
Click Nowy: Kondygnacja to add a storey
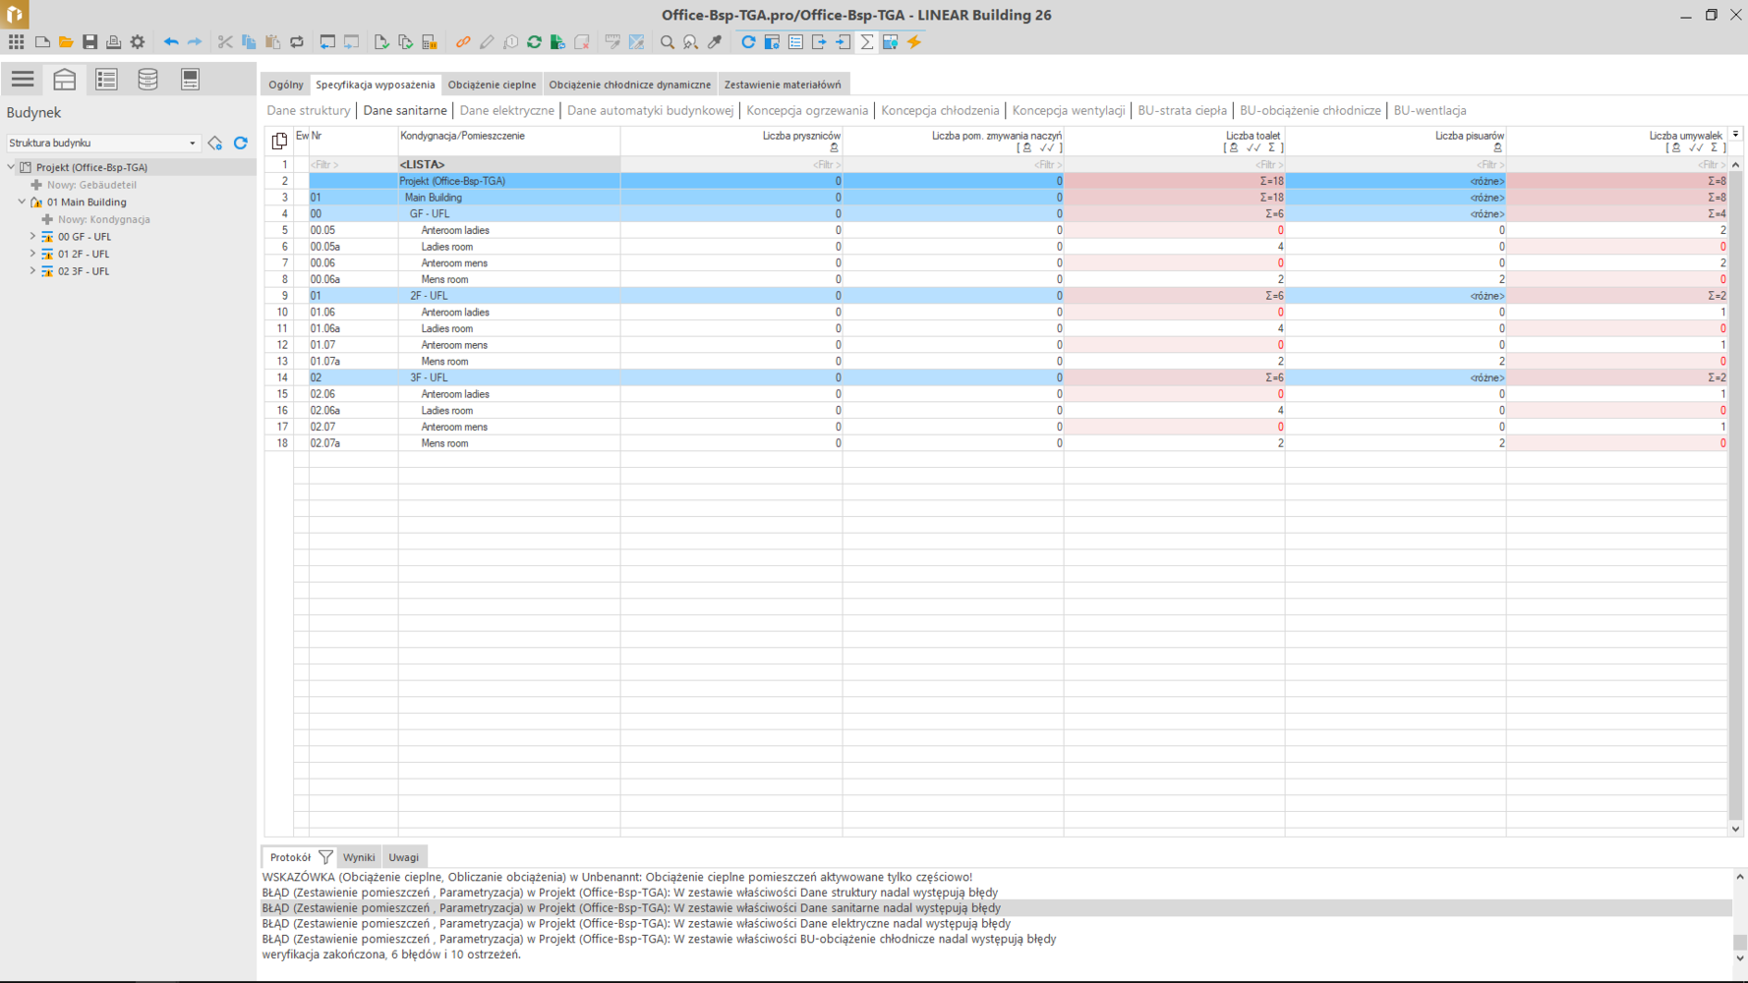(x=103, y=219)
